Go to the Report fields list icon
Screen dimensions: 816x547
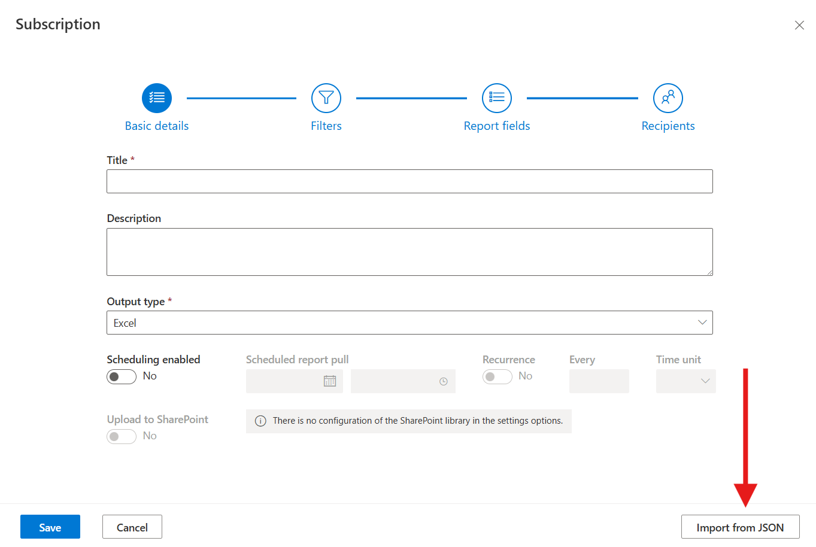coord(497,98)
